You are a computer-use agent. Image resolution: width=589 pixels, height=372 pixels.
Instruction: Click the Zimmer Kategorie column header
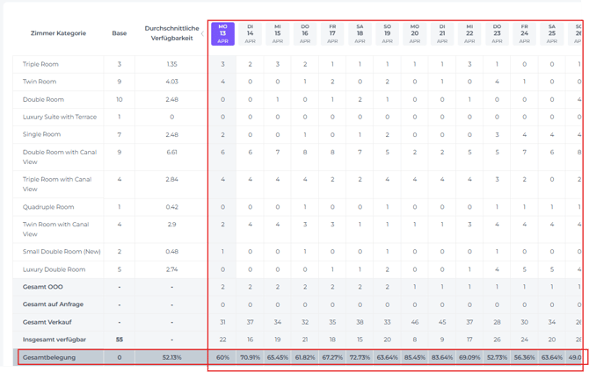[58, 33]
